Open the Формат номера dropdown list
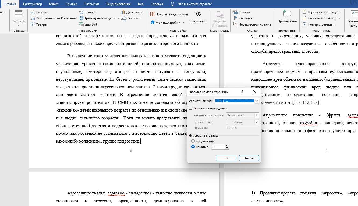358x206 pixels. pos(237,101)
